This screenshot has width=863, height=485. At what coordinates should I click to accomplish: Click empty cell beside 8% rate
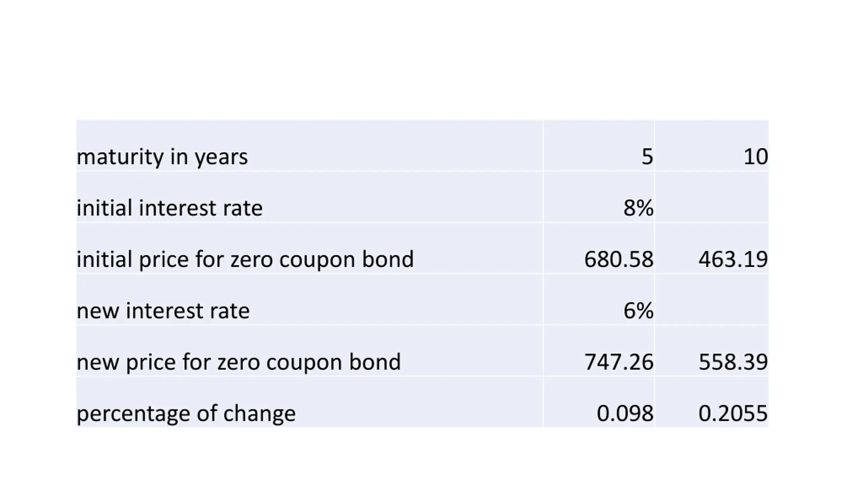click(712, 197)
